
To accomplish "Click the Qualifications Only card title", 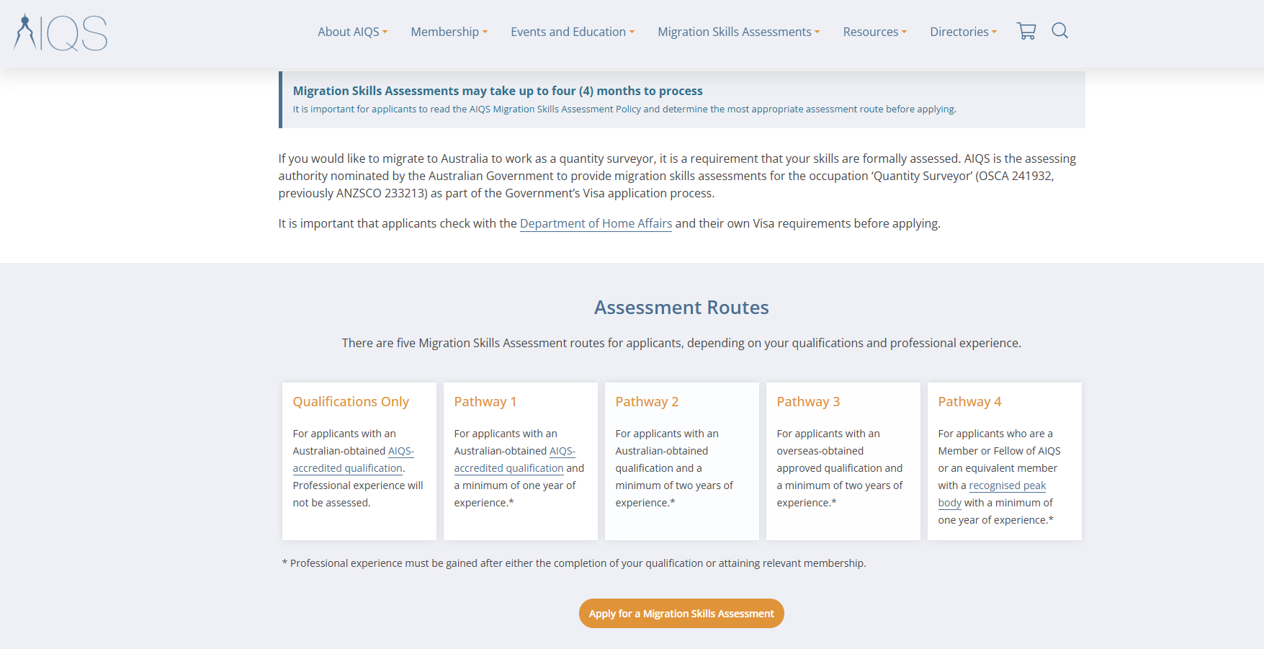I will coord(351,402).
